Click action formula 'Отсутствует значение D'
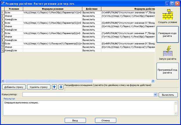The width and height of the screenshot is (181, 125). click(x=128, y=44)
